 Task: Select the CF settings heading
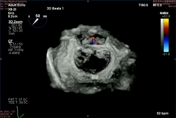click(10, 40)
